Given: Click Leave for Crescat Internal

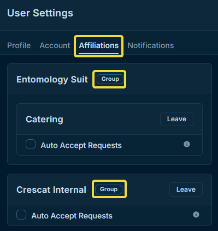Looking at the screenshot, I should pyautogui.click(x=186, y=189).
